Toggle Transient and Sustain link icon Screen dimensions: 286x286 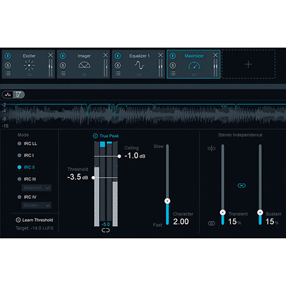(242, 186)
